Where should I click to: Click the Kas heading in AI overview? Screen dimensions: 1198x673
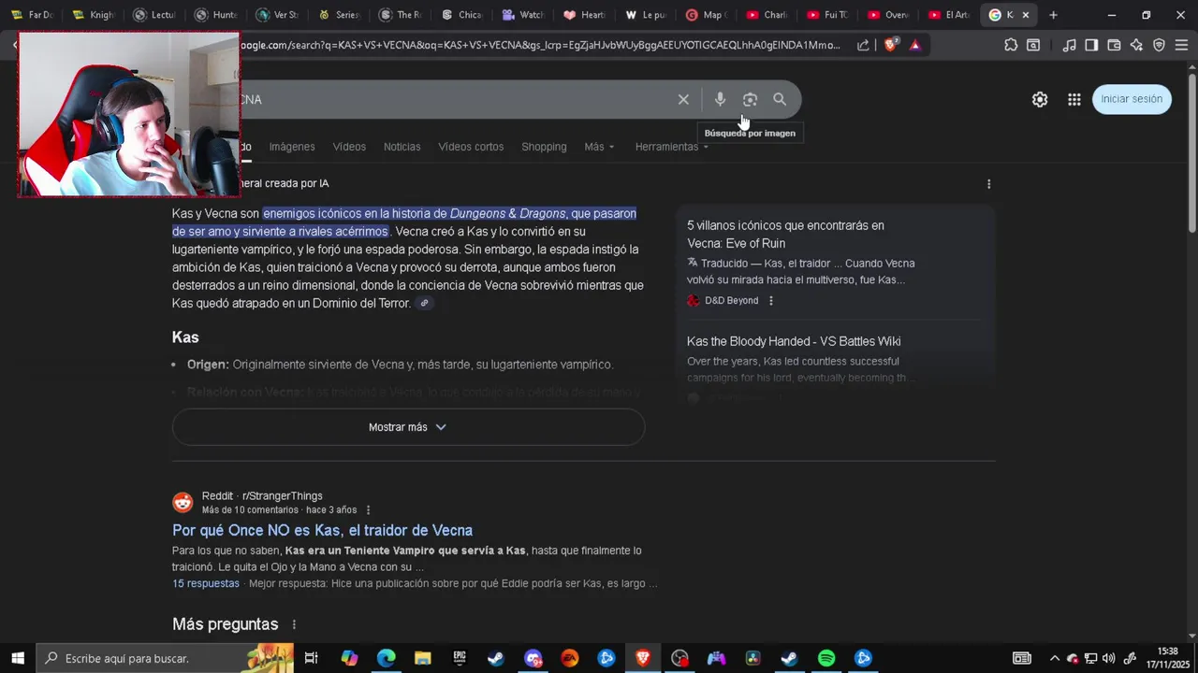click(x=185, y=337)
